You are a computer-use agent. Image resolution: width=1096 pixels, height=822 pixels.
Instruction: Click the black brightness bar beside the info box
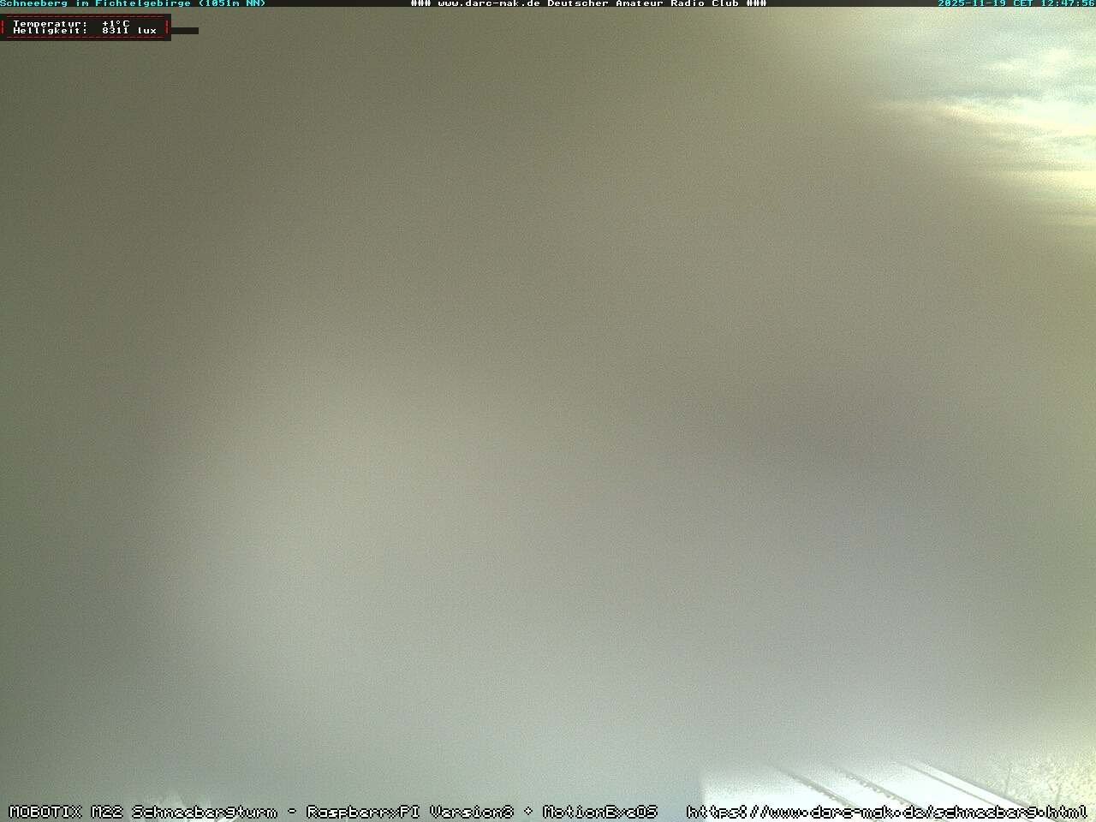click(x=184, y=31)
